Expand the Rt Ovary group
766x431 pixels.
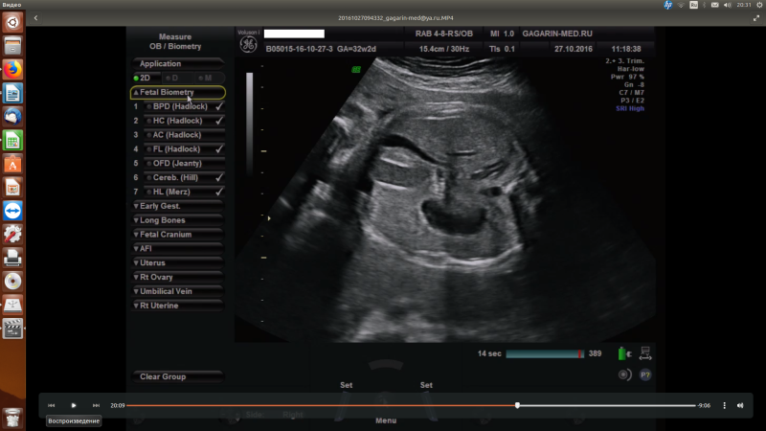pos(178,277)
